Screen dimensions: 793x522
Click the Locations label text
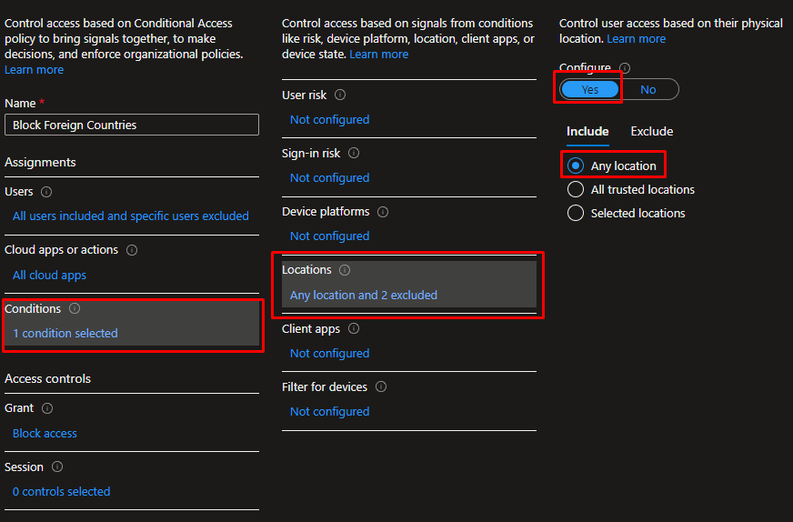[x=306, y=270]
